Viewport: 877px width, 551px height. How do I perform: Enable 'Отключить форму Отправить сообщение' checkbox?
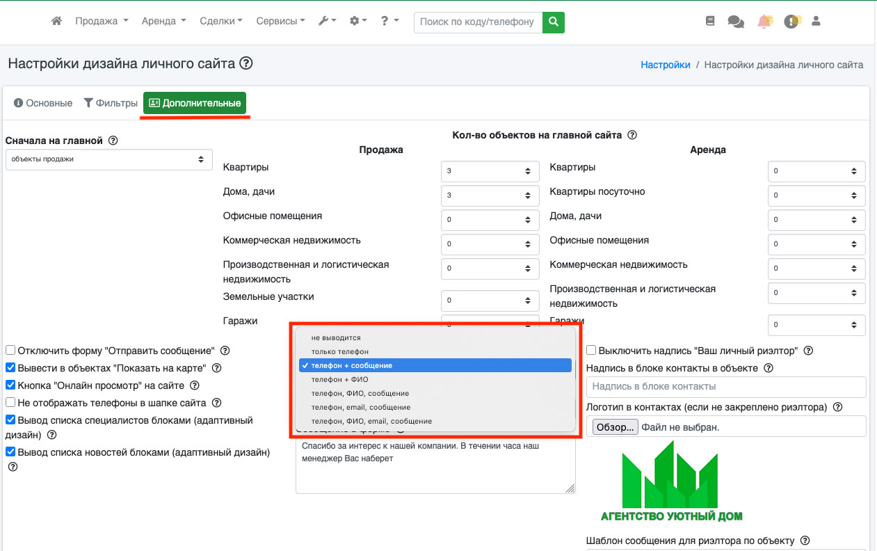click(x=10, y=351)
